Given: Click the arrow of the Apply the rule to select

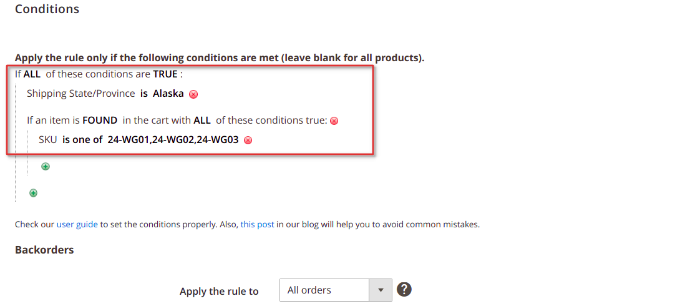Looking at the screenshot, I should [x=381, y=290].
